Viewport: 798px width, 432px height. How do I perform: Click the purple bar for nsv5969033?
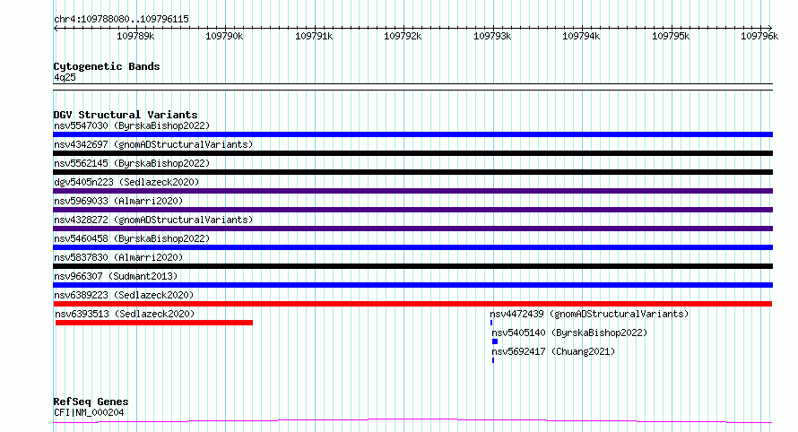coord(412,210)
